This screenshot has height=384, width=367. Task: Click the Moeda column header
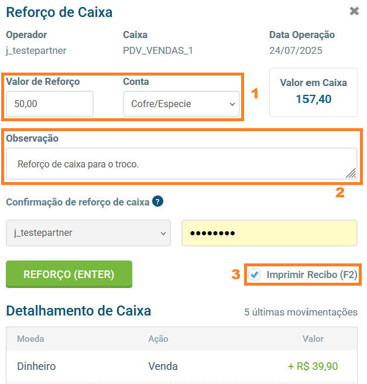click(30, 338)
